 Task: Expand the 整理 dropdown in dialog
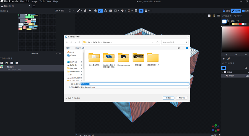[69, 48]
